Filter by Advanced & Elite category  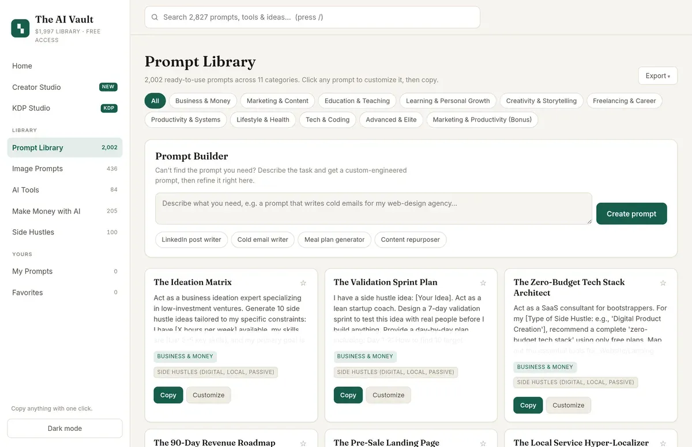(x=391, y=120)
